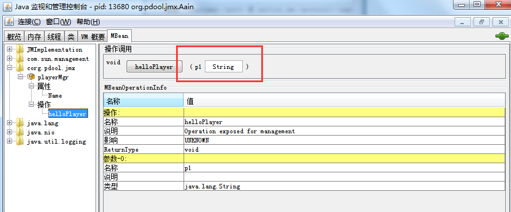The image size is (511, 212).
Task: Open the 窗口(W) menu
Action: (58, 22)
